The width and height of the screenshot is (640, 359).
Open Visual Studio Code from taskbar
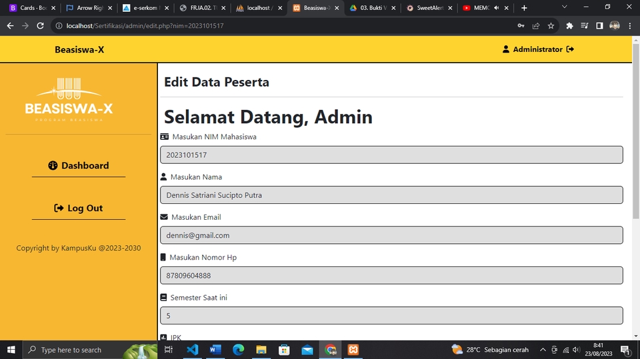coord(192,350)
